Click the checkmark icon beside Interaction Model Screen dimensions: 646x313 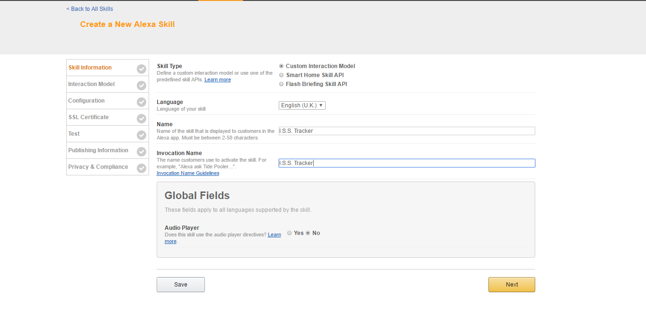tap(142, 86)
